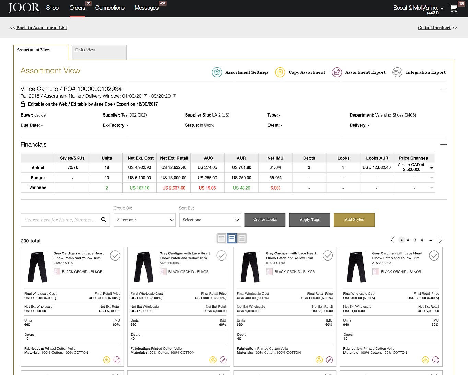Viewport: 468px width, 375px height.
Task: Click edit pencil icon on third product card
Action: (x=329, y=360)
